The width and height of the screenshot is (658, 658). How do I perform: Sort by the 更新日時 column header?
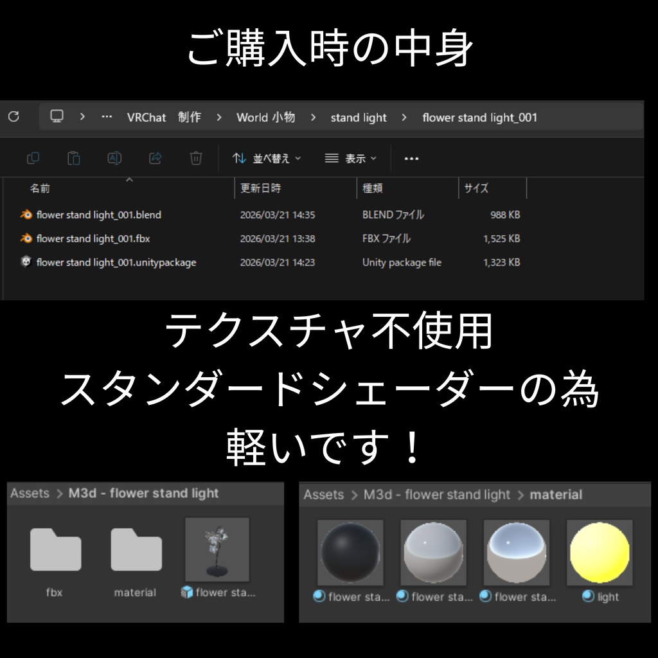pos(260,188)
